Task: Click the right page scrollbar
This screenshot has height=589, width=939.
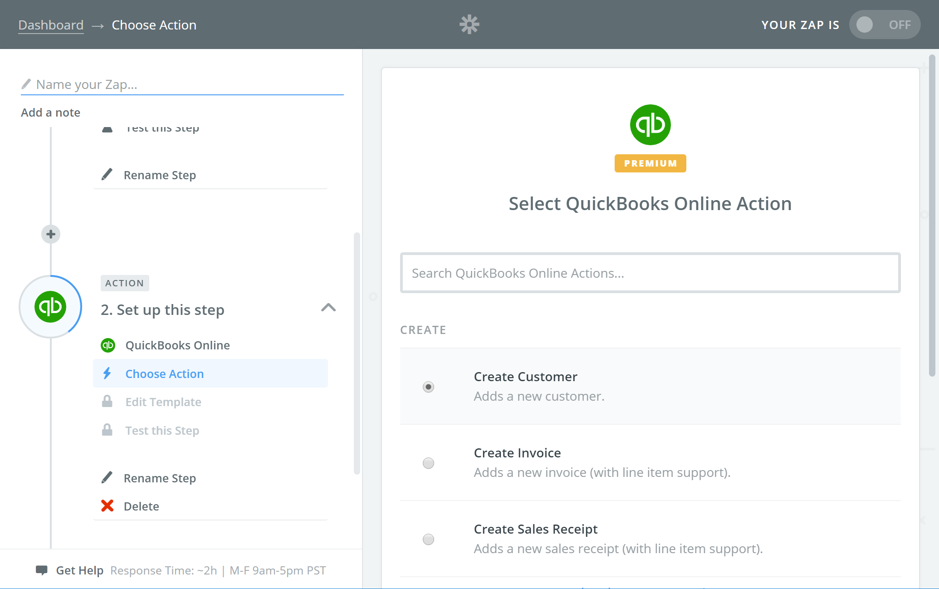Action: point(932,216)
